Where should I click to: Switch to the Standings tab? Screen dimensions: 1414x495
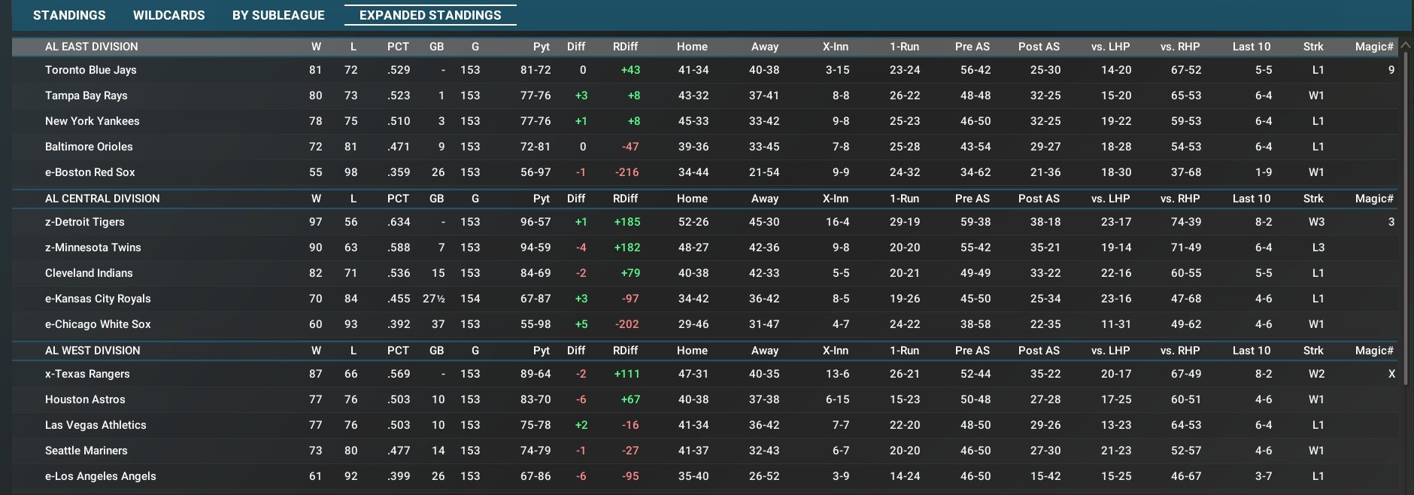[x=69, y=15]
